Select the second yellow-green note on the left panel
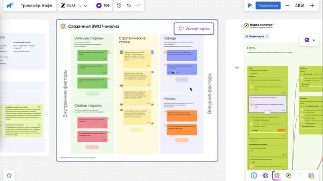The image size is (323, 181). pyautogui.click(x=23, y=130)
